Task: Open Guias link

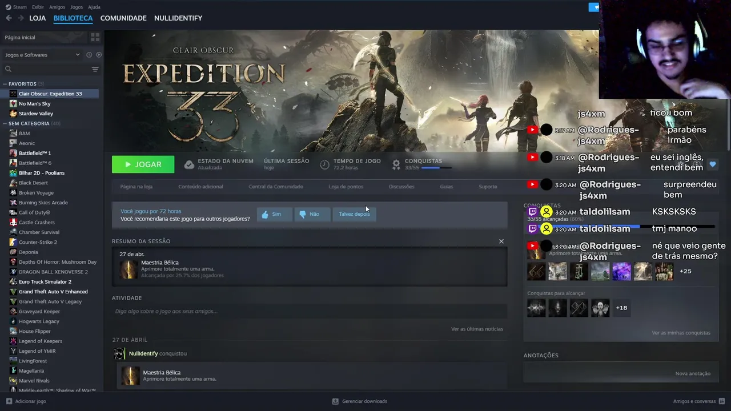Action: click(446, 187)
